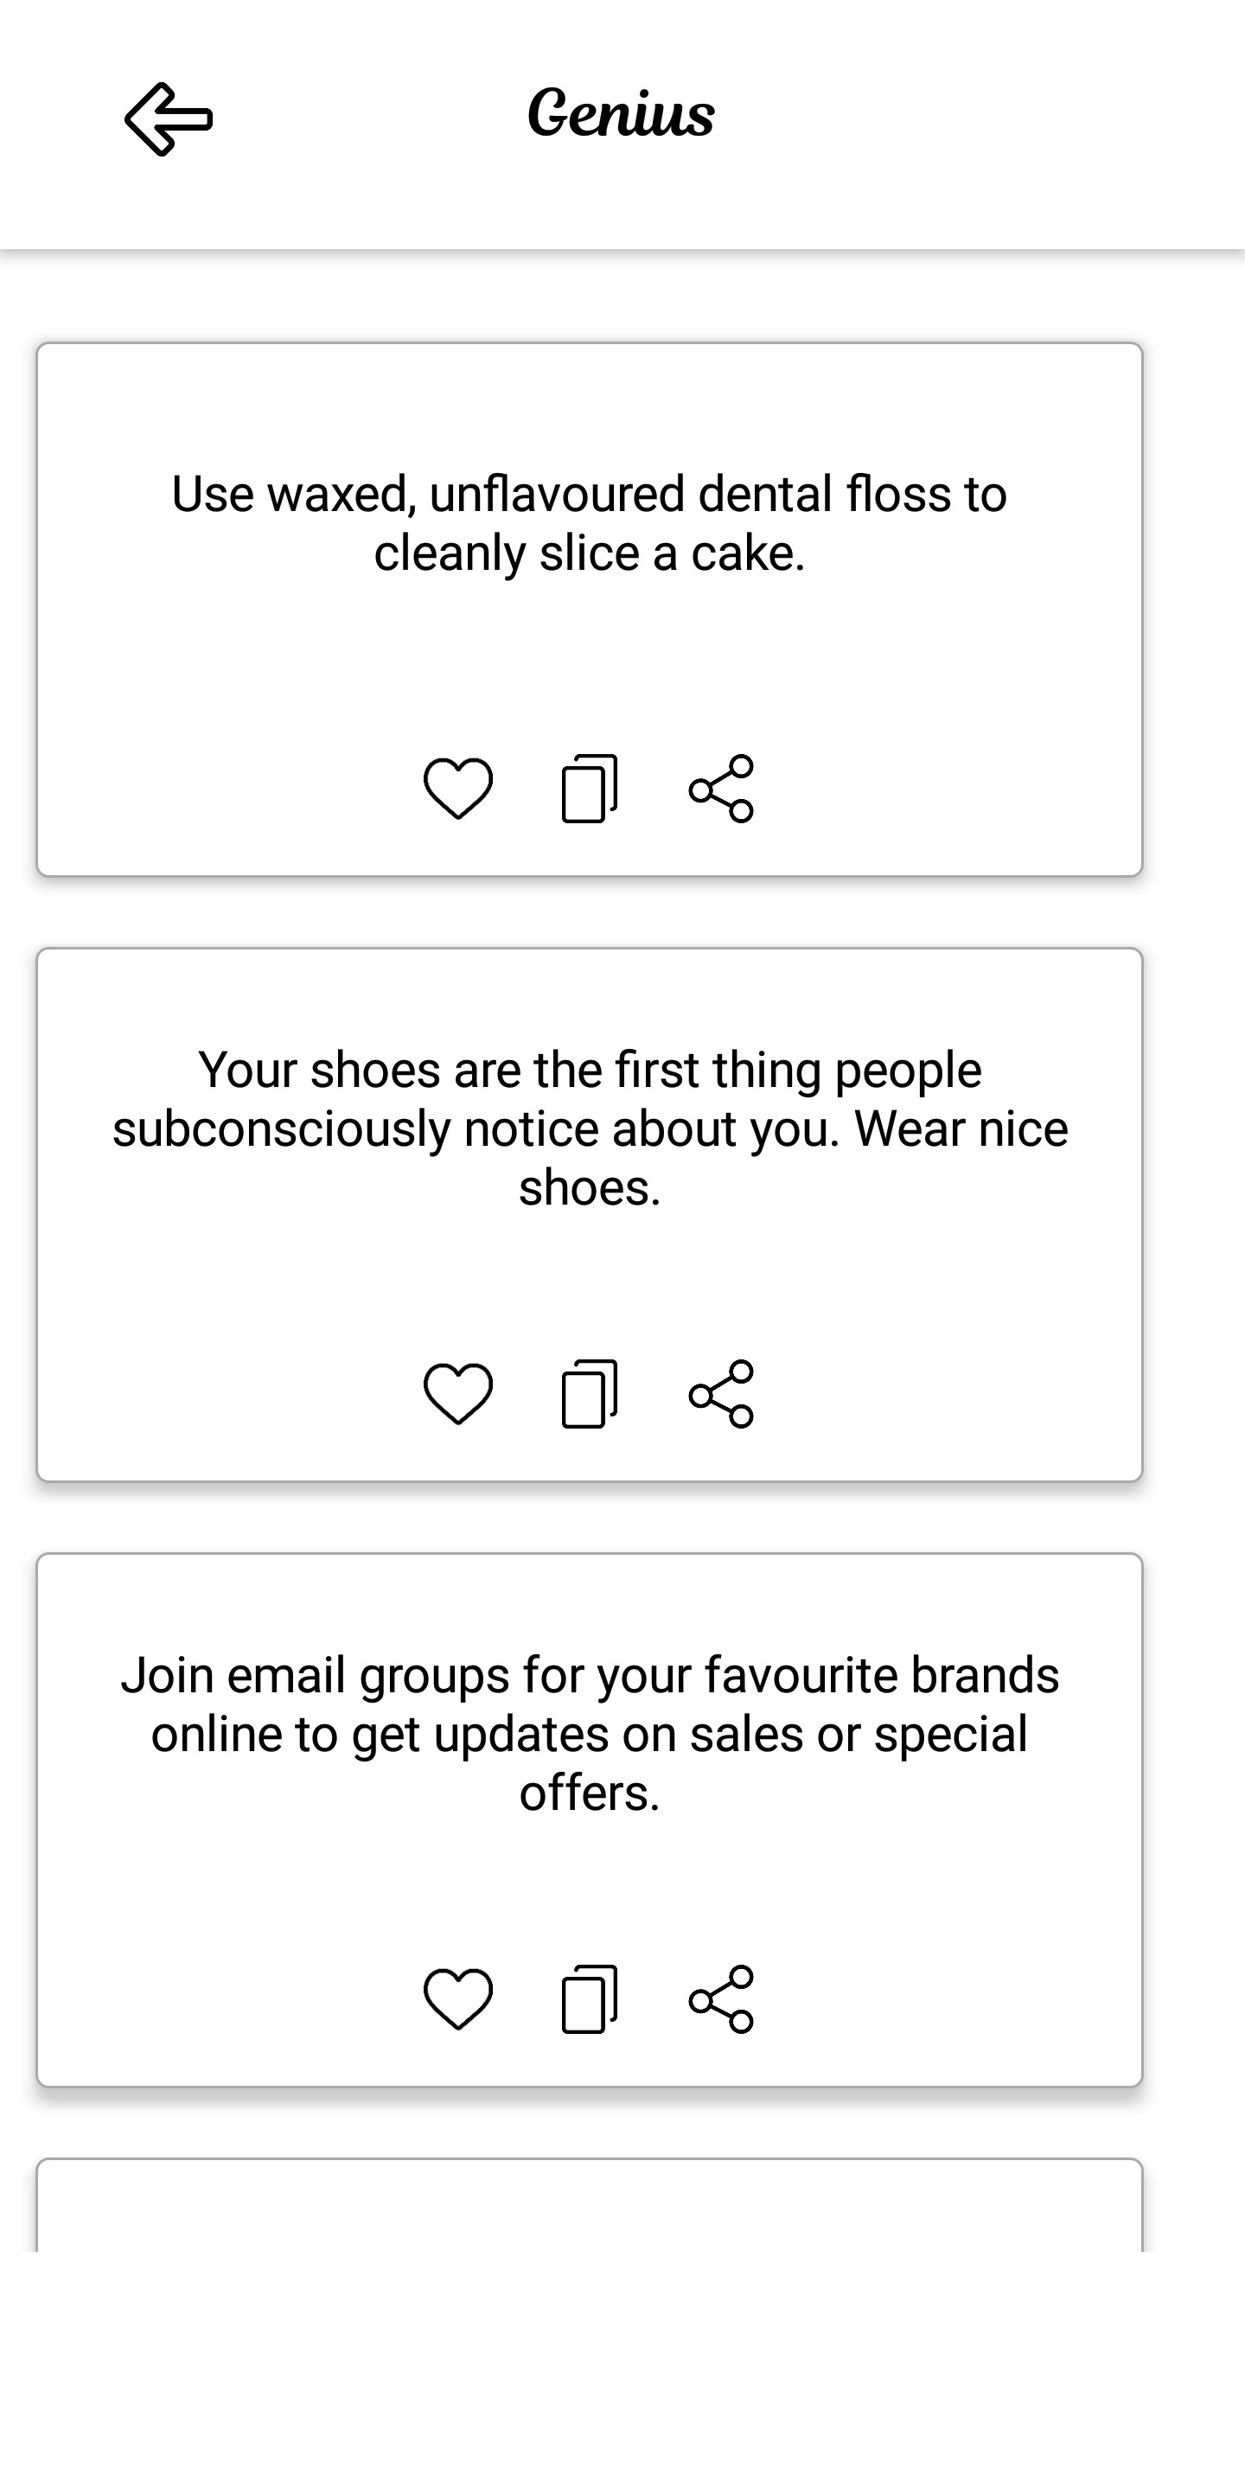
Task: Click the word "shoes." ending the second tip
Action: pos(590,1188)
